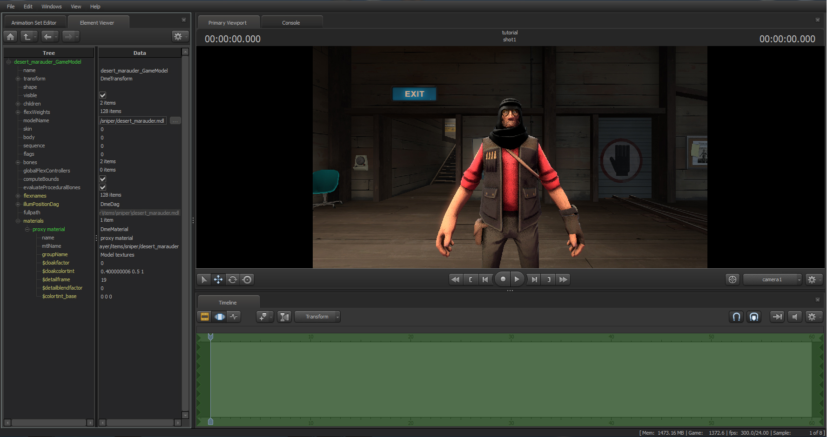Toggle the computeBounds checkbox
This screenshot has width=827, height=437.
(103, 179)
